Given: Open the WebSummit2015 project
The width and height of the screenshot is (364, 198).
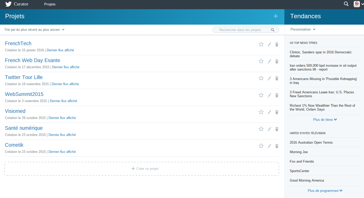Looking at the screenshot, I should pos(24,94).
